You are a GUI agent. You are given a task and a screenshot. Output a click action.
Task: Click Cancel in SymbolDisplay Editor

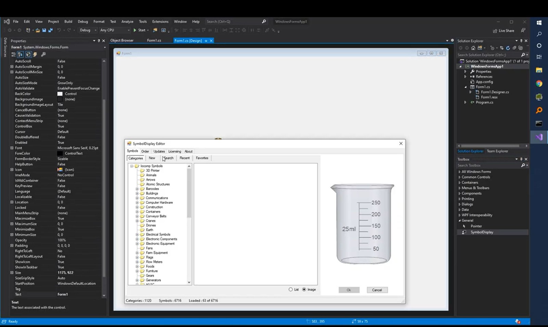(x=377, y=290)
